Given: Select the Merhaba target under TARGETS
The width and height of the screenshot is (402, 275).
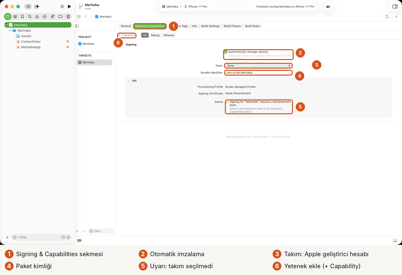Looking at the screenshot, I should point(94,63).
